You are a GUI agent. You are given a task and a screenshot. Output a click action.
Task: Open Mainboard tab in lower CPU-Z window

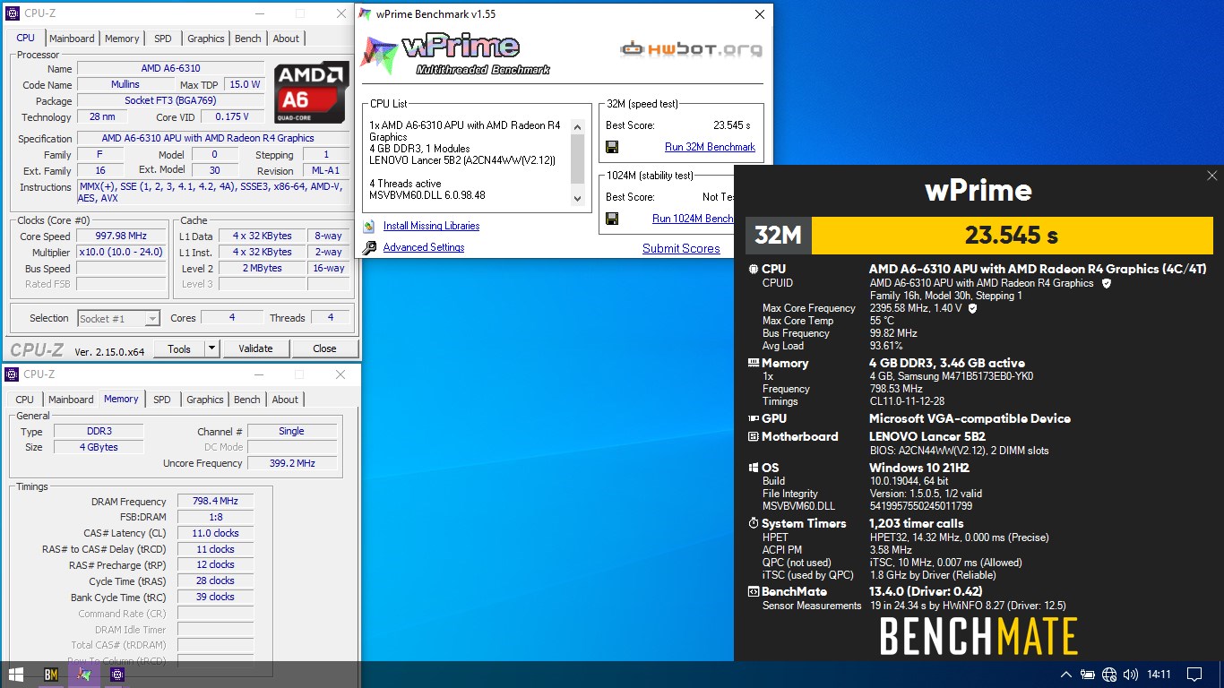(71, 400)
